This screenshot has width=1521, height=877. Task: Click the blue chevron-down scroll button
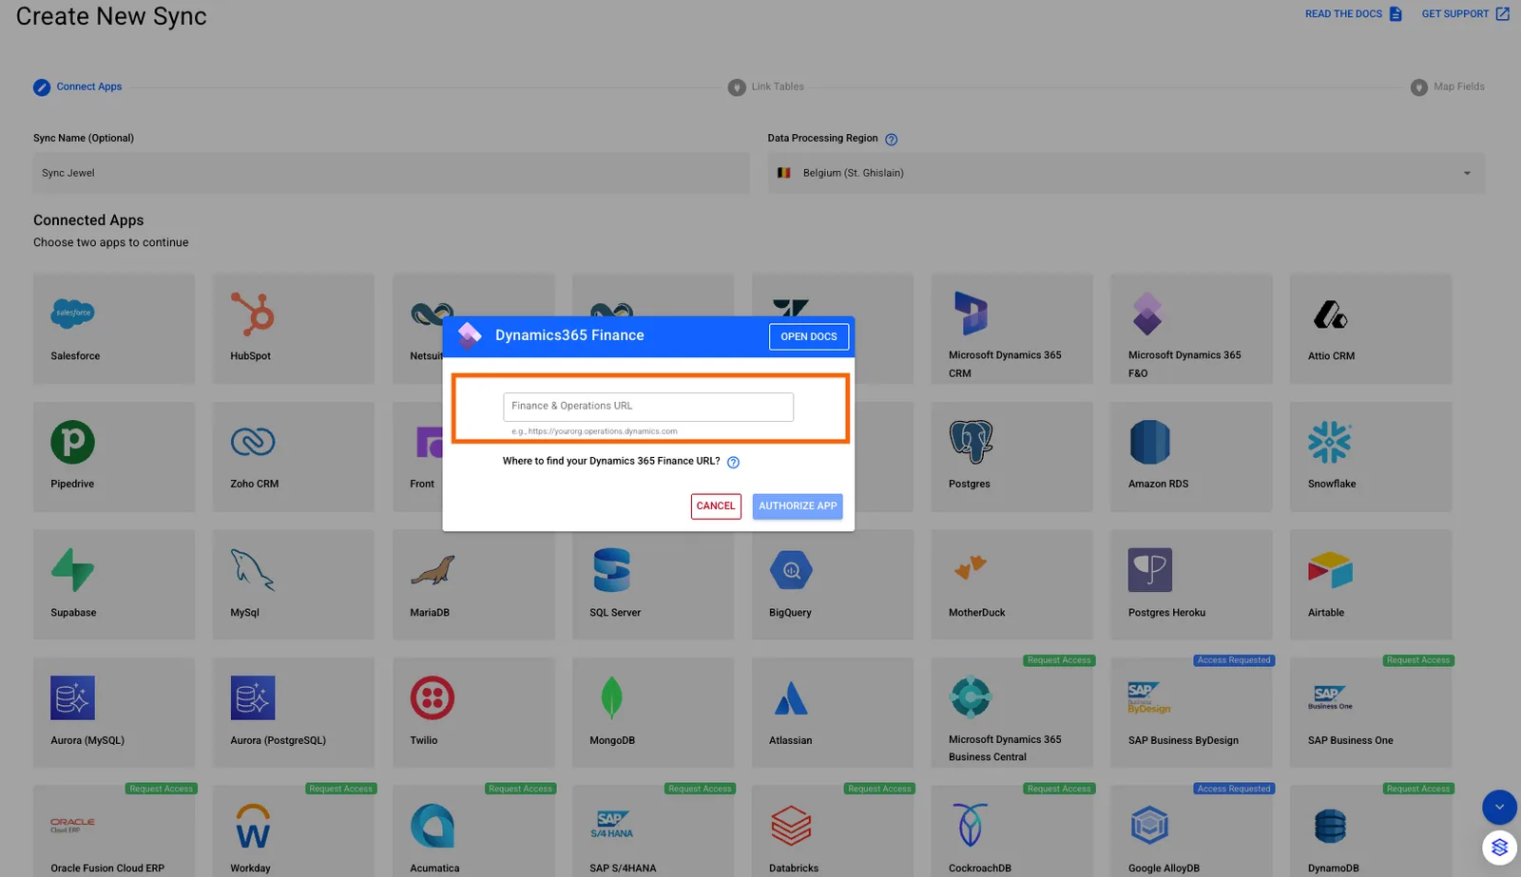[1499, 808]
